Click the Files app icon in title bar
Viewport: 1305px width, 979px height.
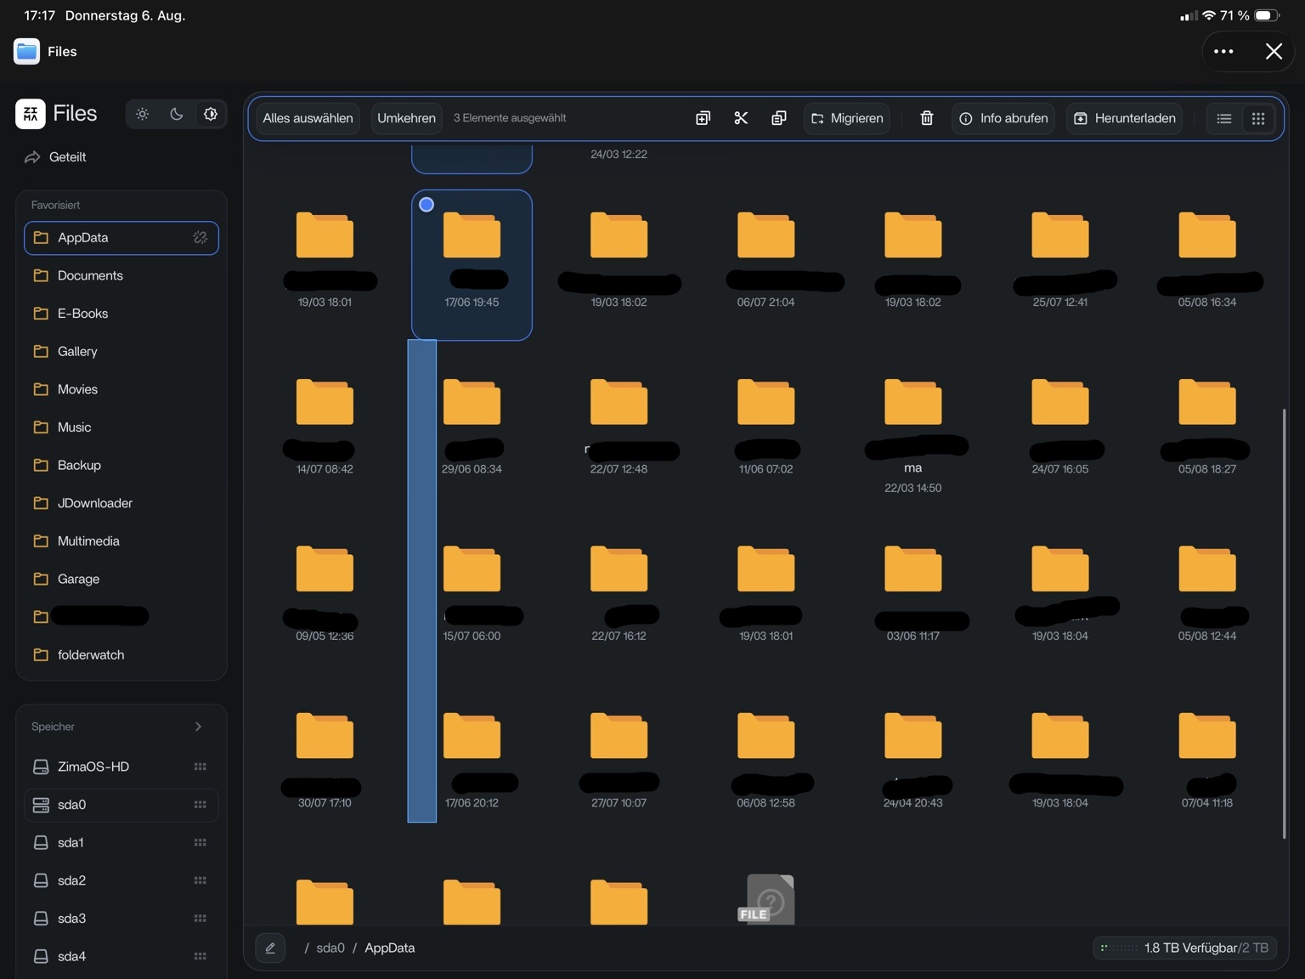[26, 52]
